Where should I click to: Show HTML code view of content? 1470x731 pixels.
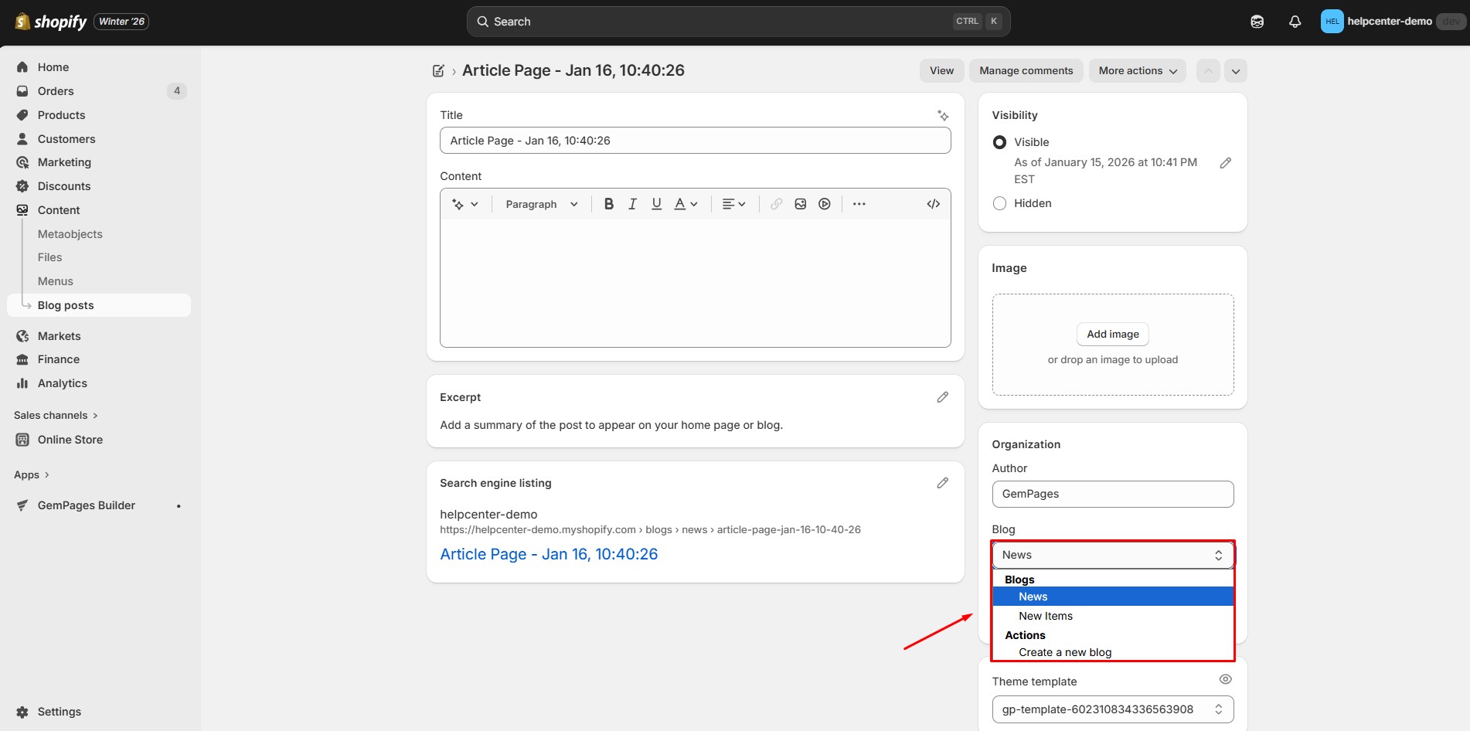[x=933, y=204]
